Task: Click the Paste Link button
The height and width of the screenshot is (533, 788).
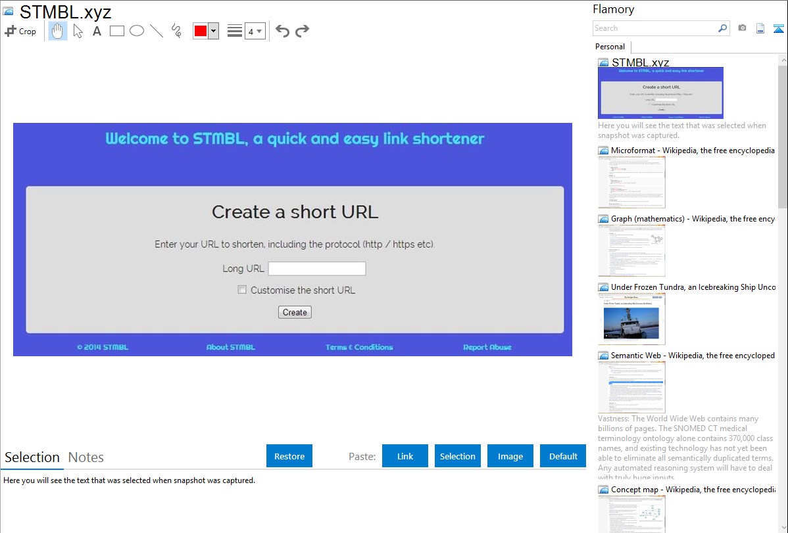Action: [405, 456]
